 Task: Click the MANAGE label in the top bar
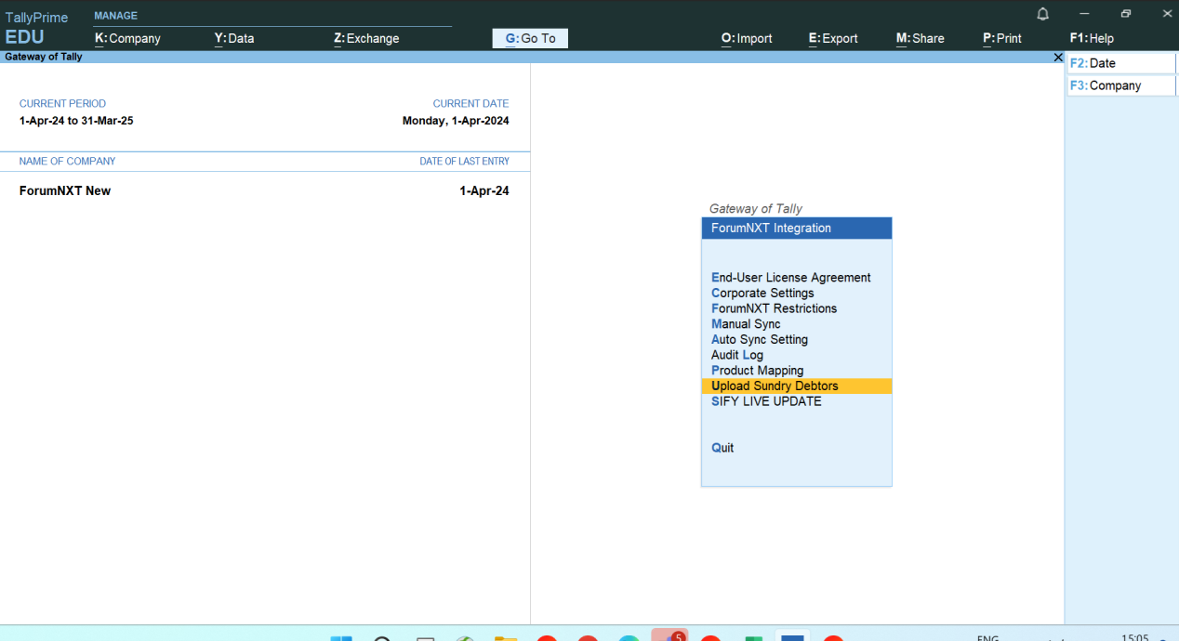[115, 16]
